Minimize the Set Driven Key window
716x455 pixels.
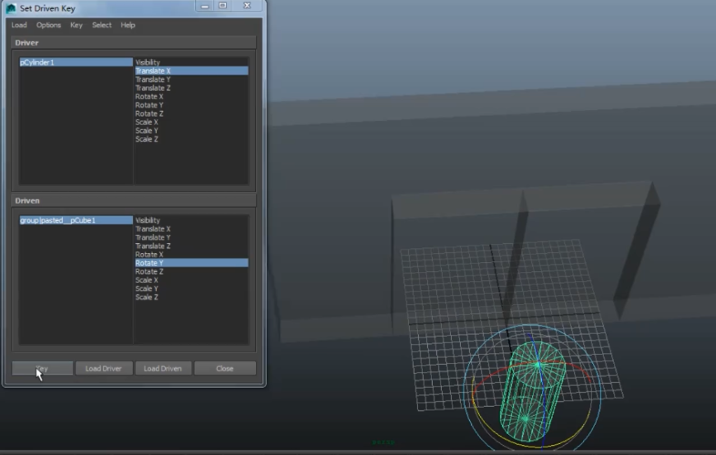[x=205, y=6]
